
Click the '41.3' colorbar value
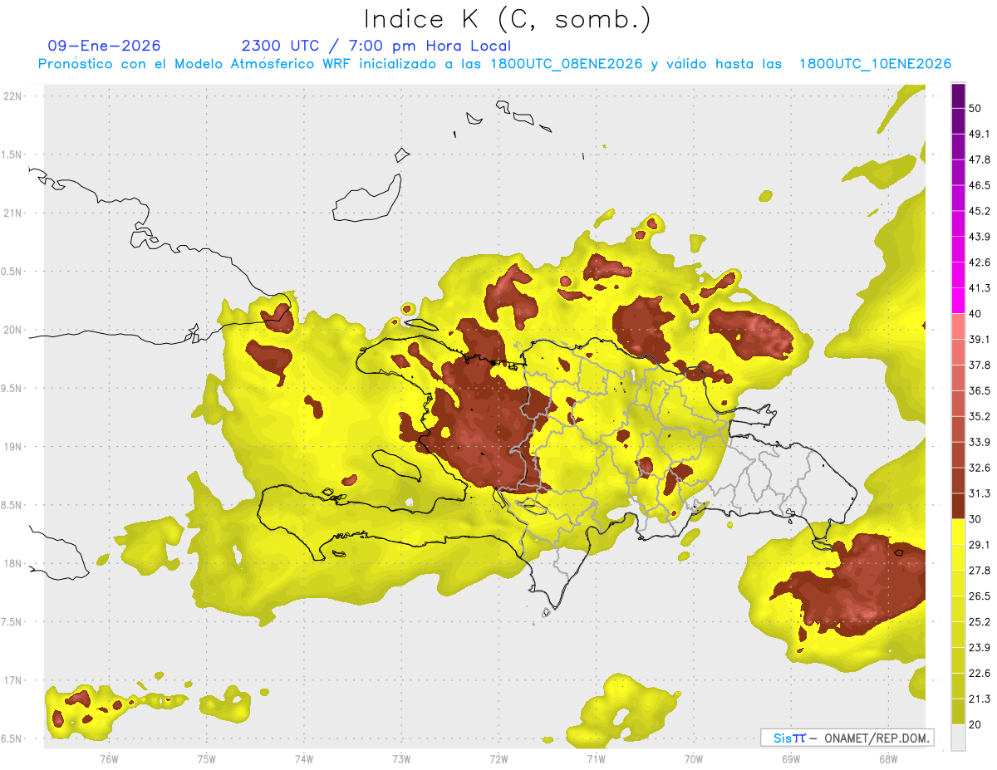980,288
